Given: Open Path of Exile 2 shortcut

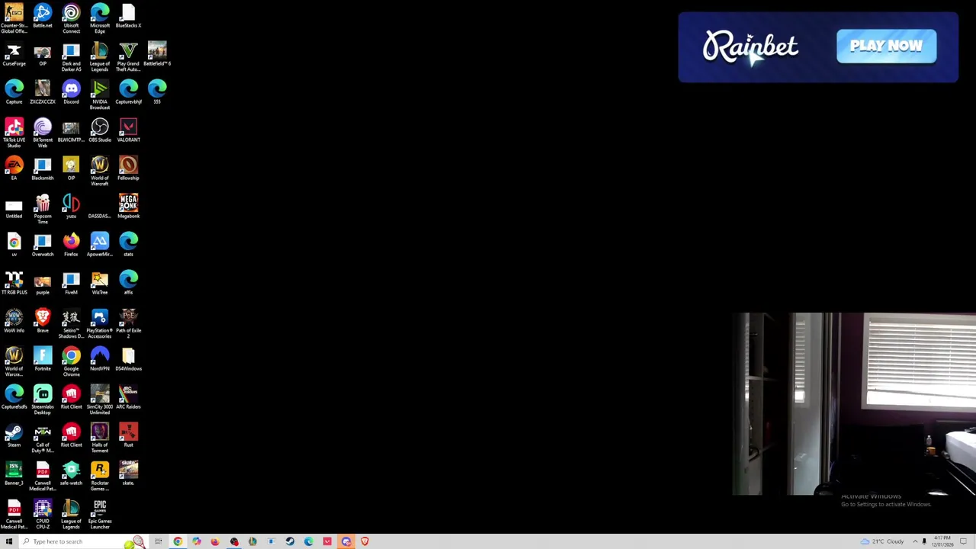Looking at the screenshot, I should point(128,324).
